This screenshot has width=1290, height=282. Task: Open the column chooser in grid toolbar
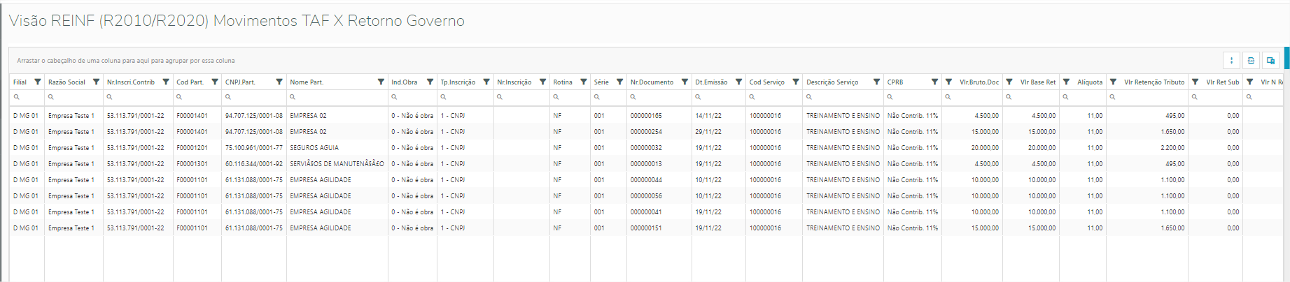tap(1231, 61)
